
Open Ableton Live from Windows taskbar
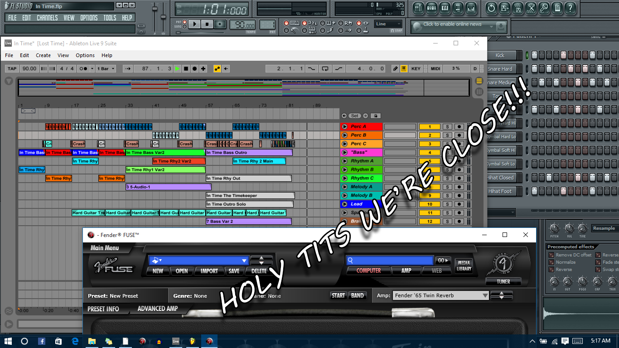tap(176, 341)
